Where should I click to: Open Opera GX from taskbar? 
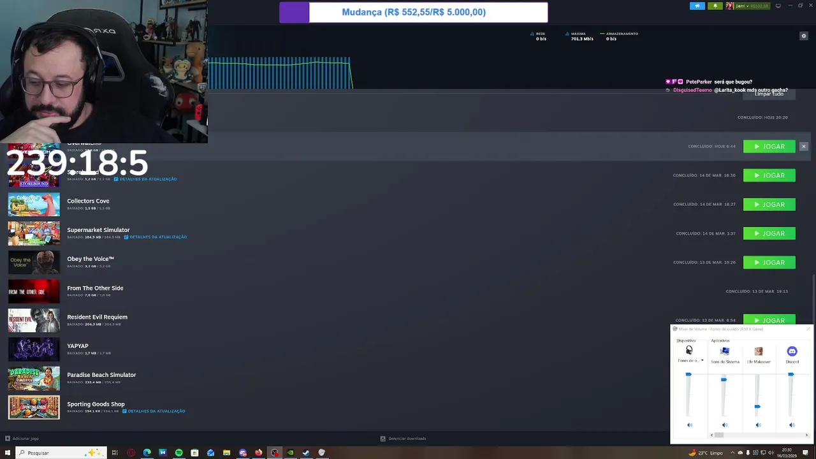click(x=131, y=453)
